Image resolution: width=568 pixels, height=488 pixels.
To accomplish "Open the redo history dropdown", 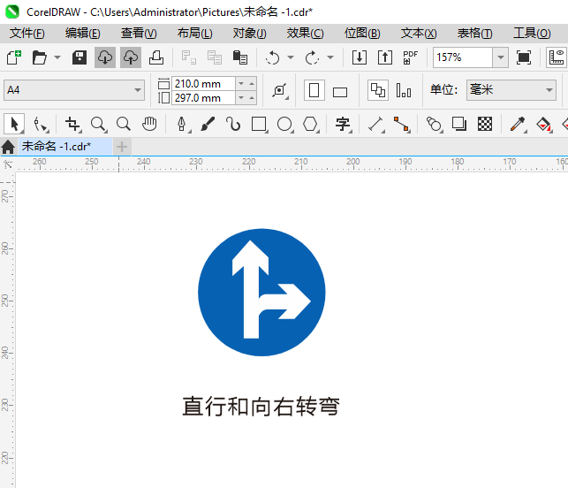I will 330,57.
